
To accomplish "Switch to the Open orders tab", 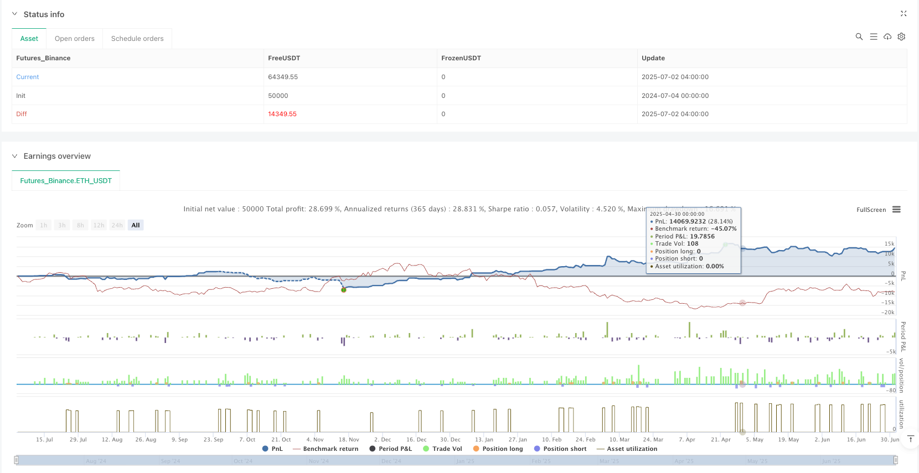I will pyautogui.click(x=75, y=39).
